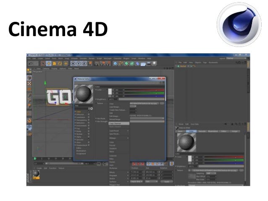
Task: Expand the Bitmaps submenu arrow
Action: point(128,138)
